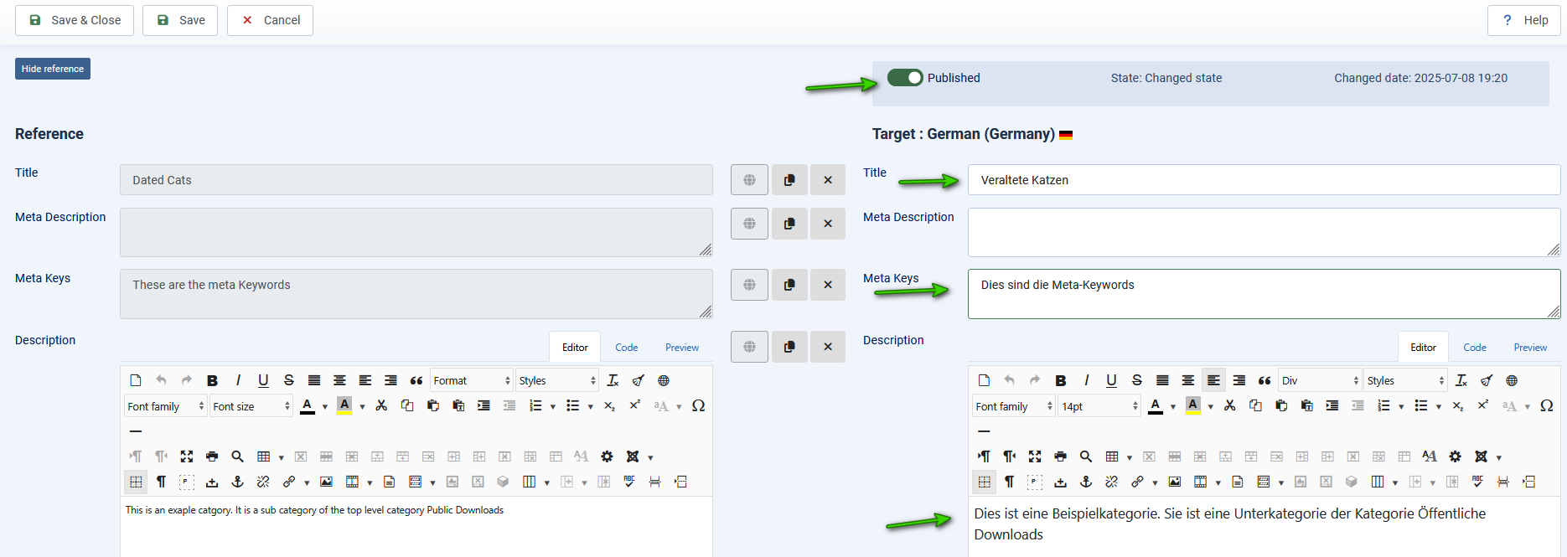Copy reference Meta Description to target
Viewport: 1567px width, 557px height.
tap(789, 224)
